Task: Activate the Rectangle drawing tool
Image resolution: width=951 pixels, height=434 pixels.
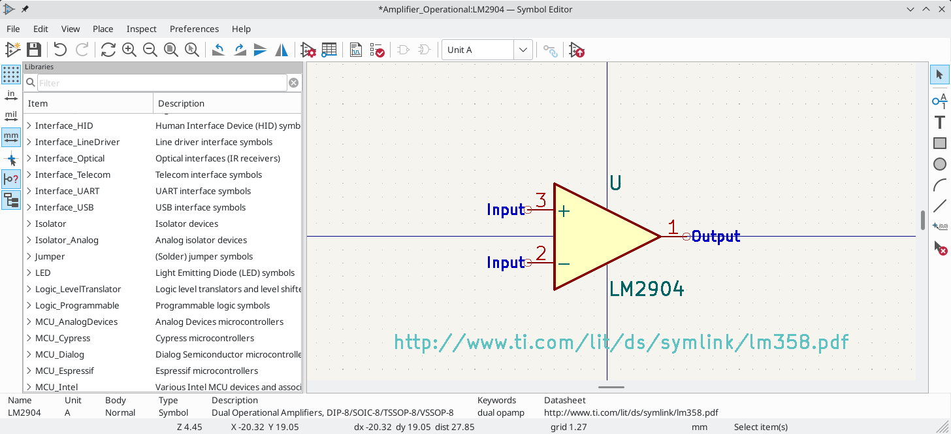Action: tap(939, 142)
